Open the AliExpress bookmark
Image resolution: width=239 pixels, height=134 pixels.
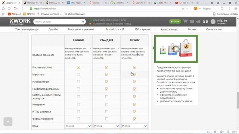(15, 14)
